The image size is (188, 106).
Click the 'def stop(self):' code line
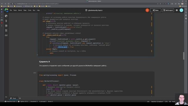pos(49,21)
